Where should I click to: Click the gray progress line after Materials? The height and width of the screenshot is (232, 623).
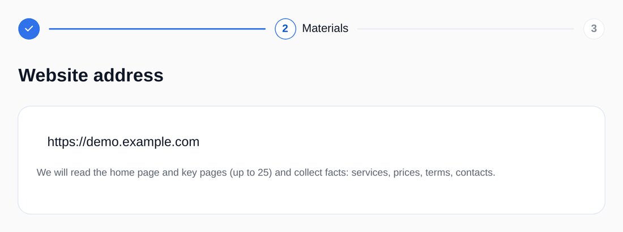click(x=466, y=29)
